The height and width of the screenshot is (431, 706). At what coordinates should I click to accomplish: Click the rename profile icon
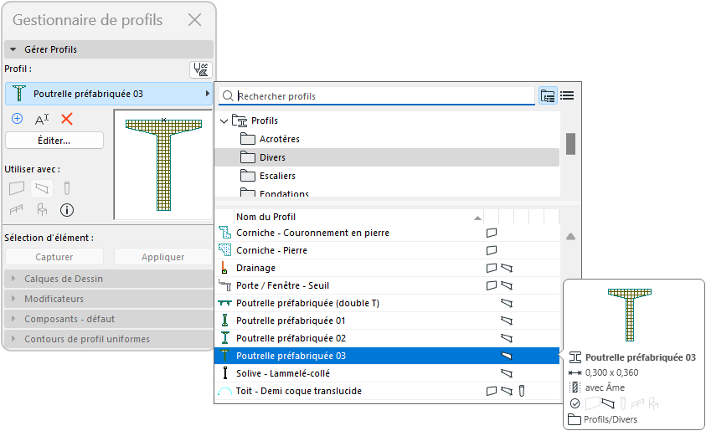42,119
